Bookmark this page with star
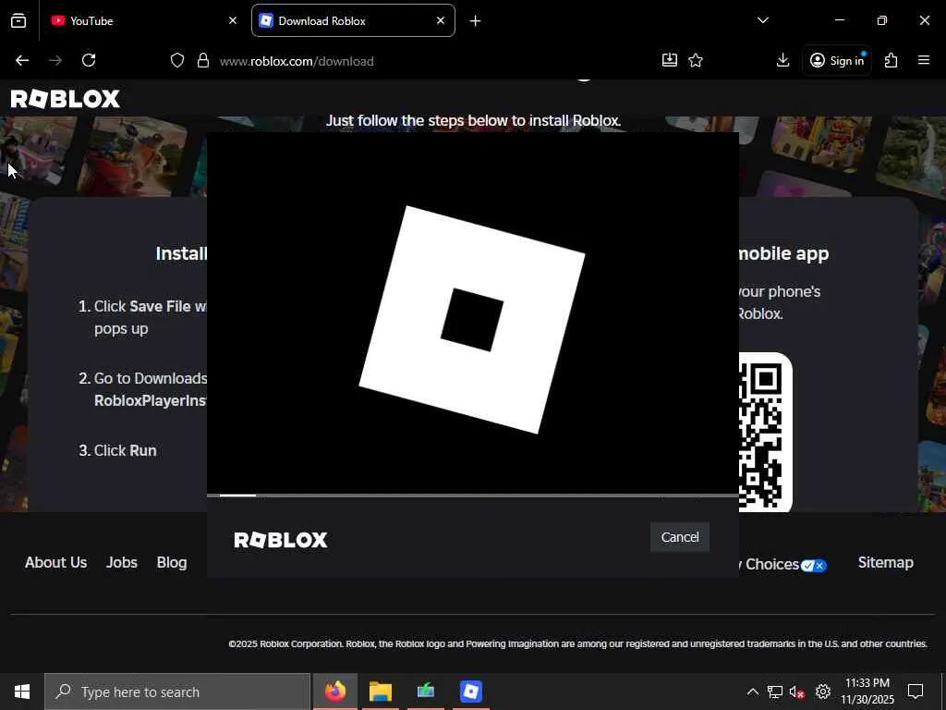The height and width of the screenshot is (710, 946). 696,60
